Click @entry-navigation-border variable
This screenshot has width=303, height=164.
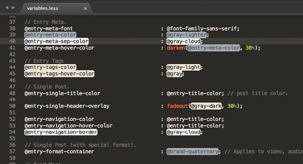61,132
